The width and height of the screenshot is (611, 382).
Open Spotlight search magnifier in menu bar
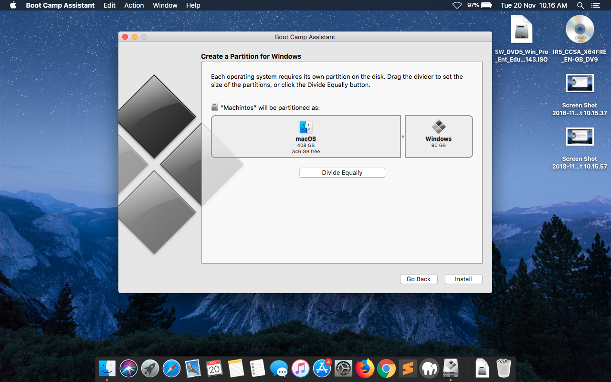[x=580, y=5]
